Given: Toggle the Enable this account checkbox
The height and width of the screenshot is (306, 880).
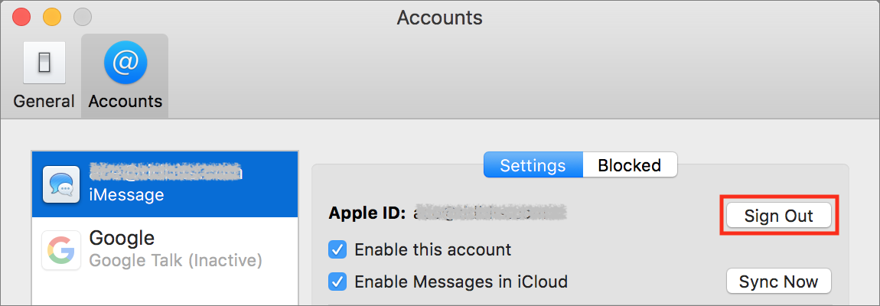Looking at the screenshot, I should (337, 249).
